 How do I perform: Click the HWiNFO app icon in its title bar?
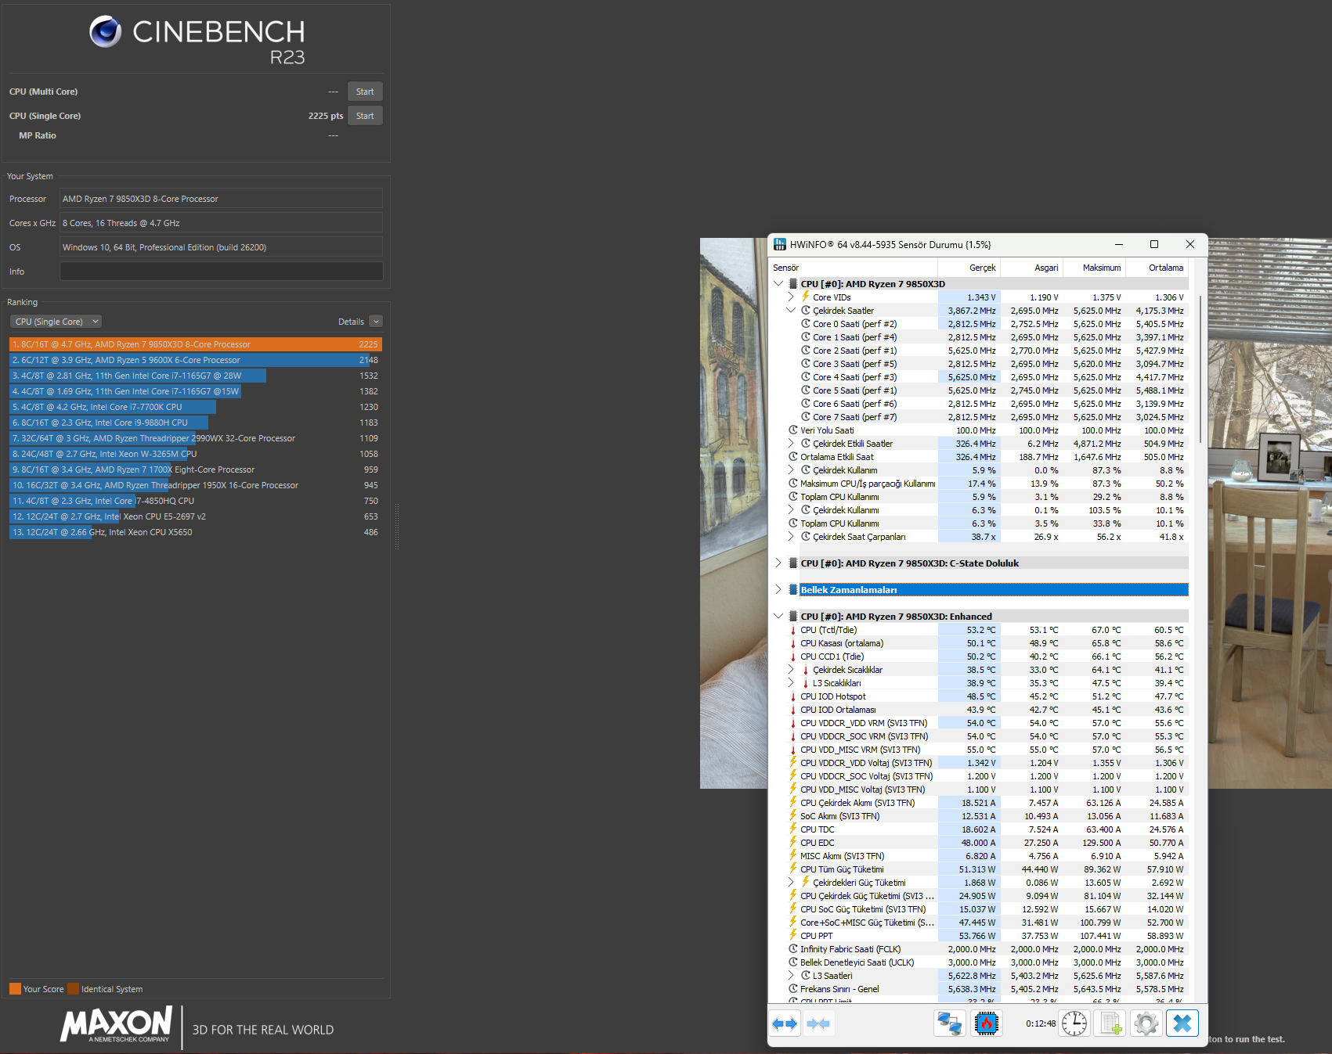click(780, 245)
